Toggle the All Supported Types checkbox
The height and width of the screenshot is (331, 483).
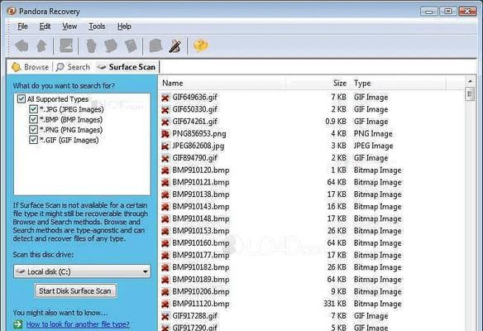(22, 99)
